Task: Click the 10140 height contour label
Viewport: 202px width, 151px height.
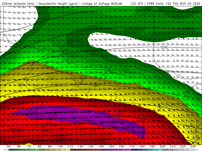Action: tap(139, 10)
